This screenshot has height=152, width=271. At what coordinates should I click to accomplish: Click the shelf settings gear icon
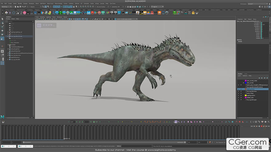[2, 13]
